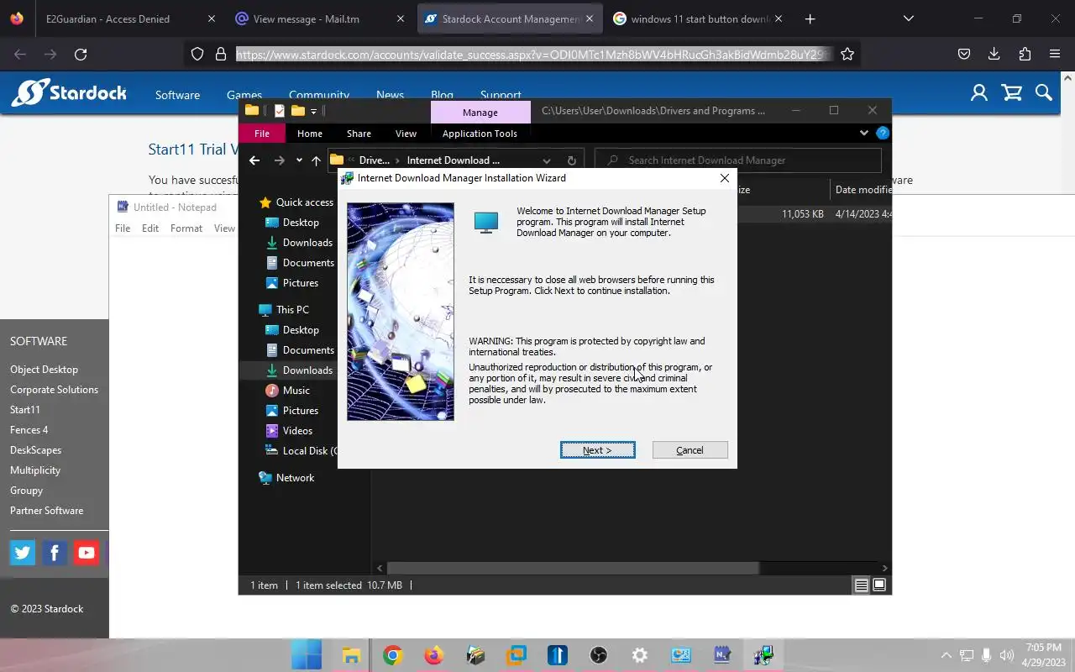Cancel the Internet Download Manager setup
This screenshot has width=1075, height=672.
coord(690,450)
